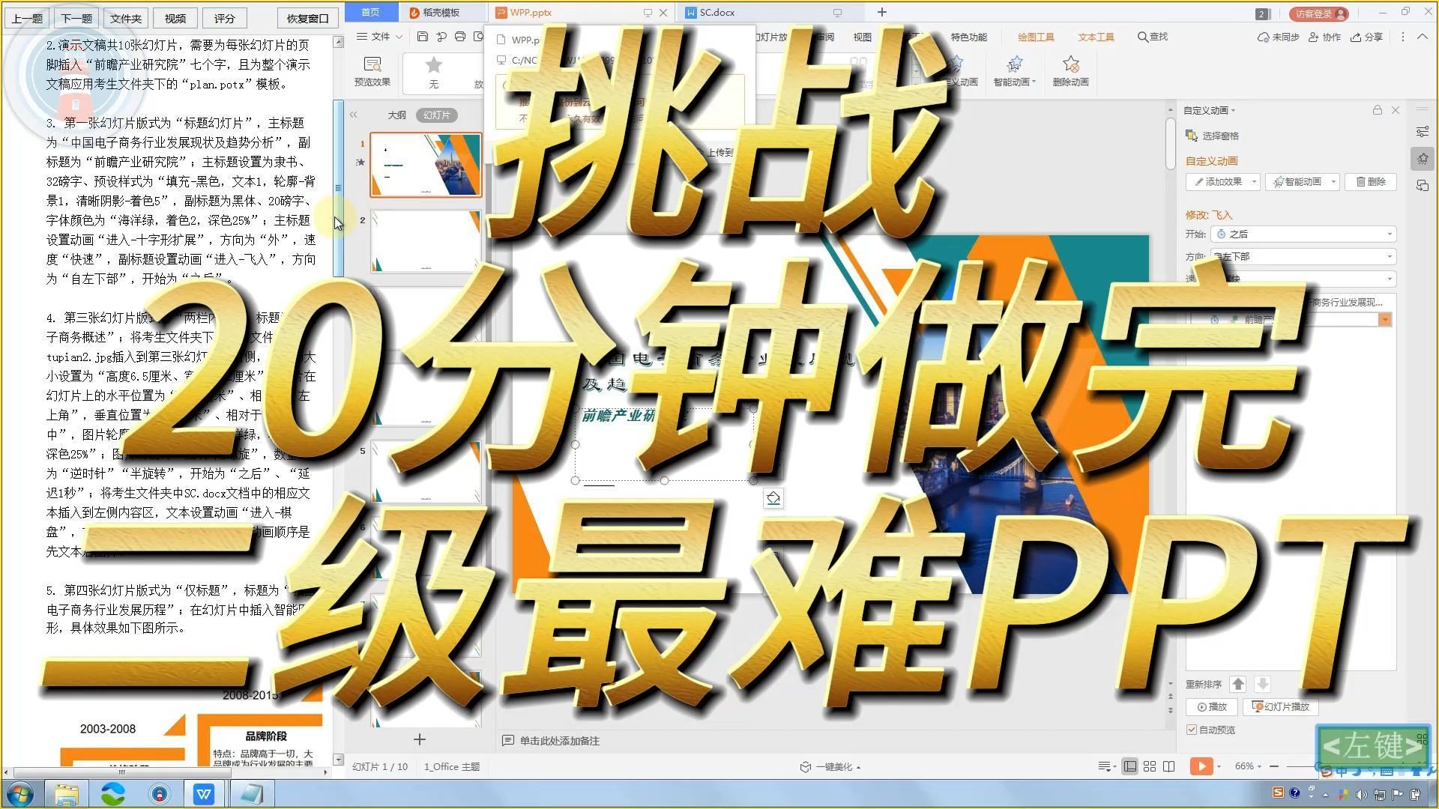Open the 绘图工具 ribbon tab

point(1036,37)
